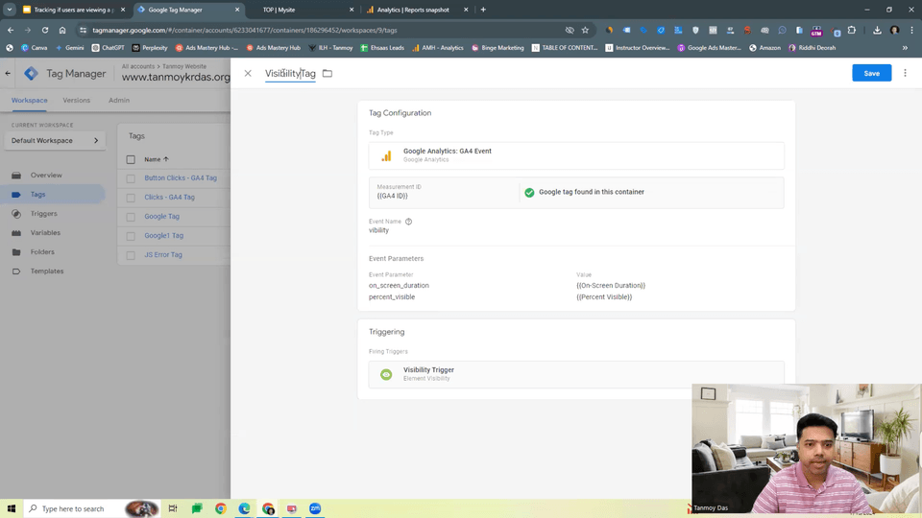Open the browser tab search dropdown
This screenshot has height=518, width=922.
[10, 10]
